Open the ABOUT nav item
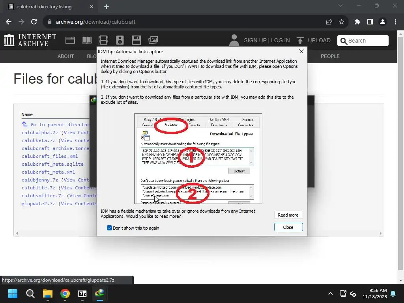Image resolution: width=404 pixels, height=303 pixels. [x=66, y=56]
